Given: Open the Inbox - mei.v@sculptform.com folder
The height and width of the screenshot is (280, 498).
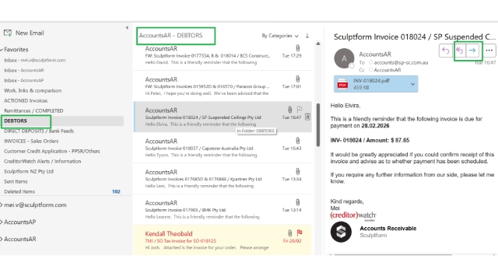Looking at the screenshot, I should pyautogui.click(x=34, y=60).
